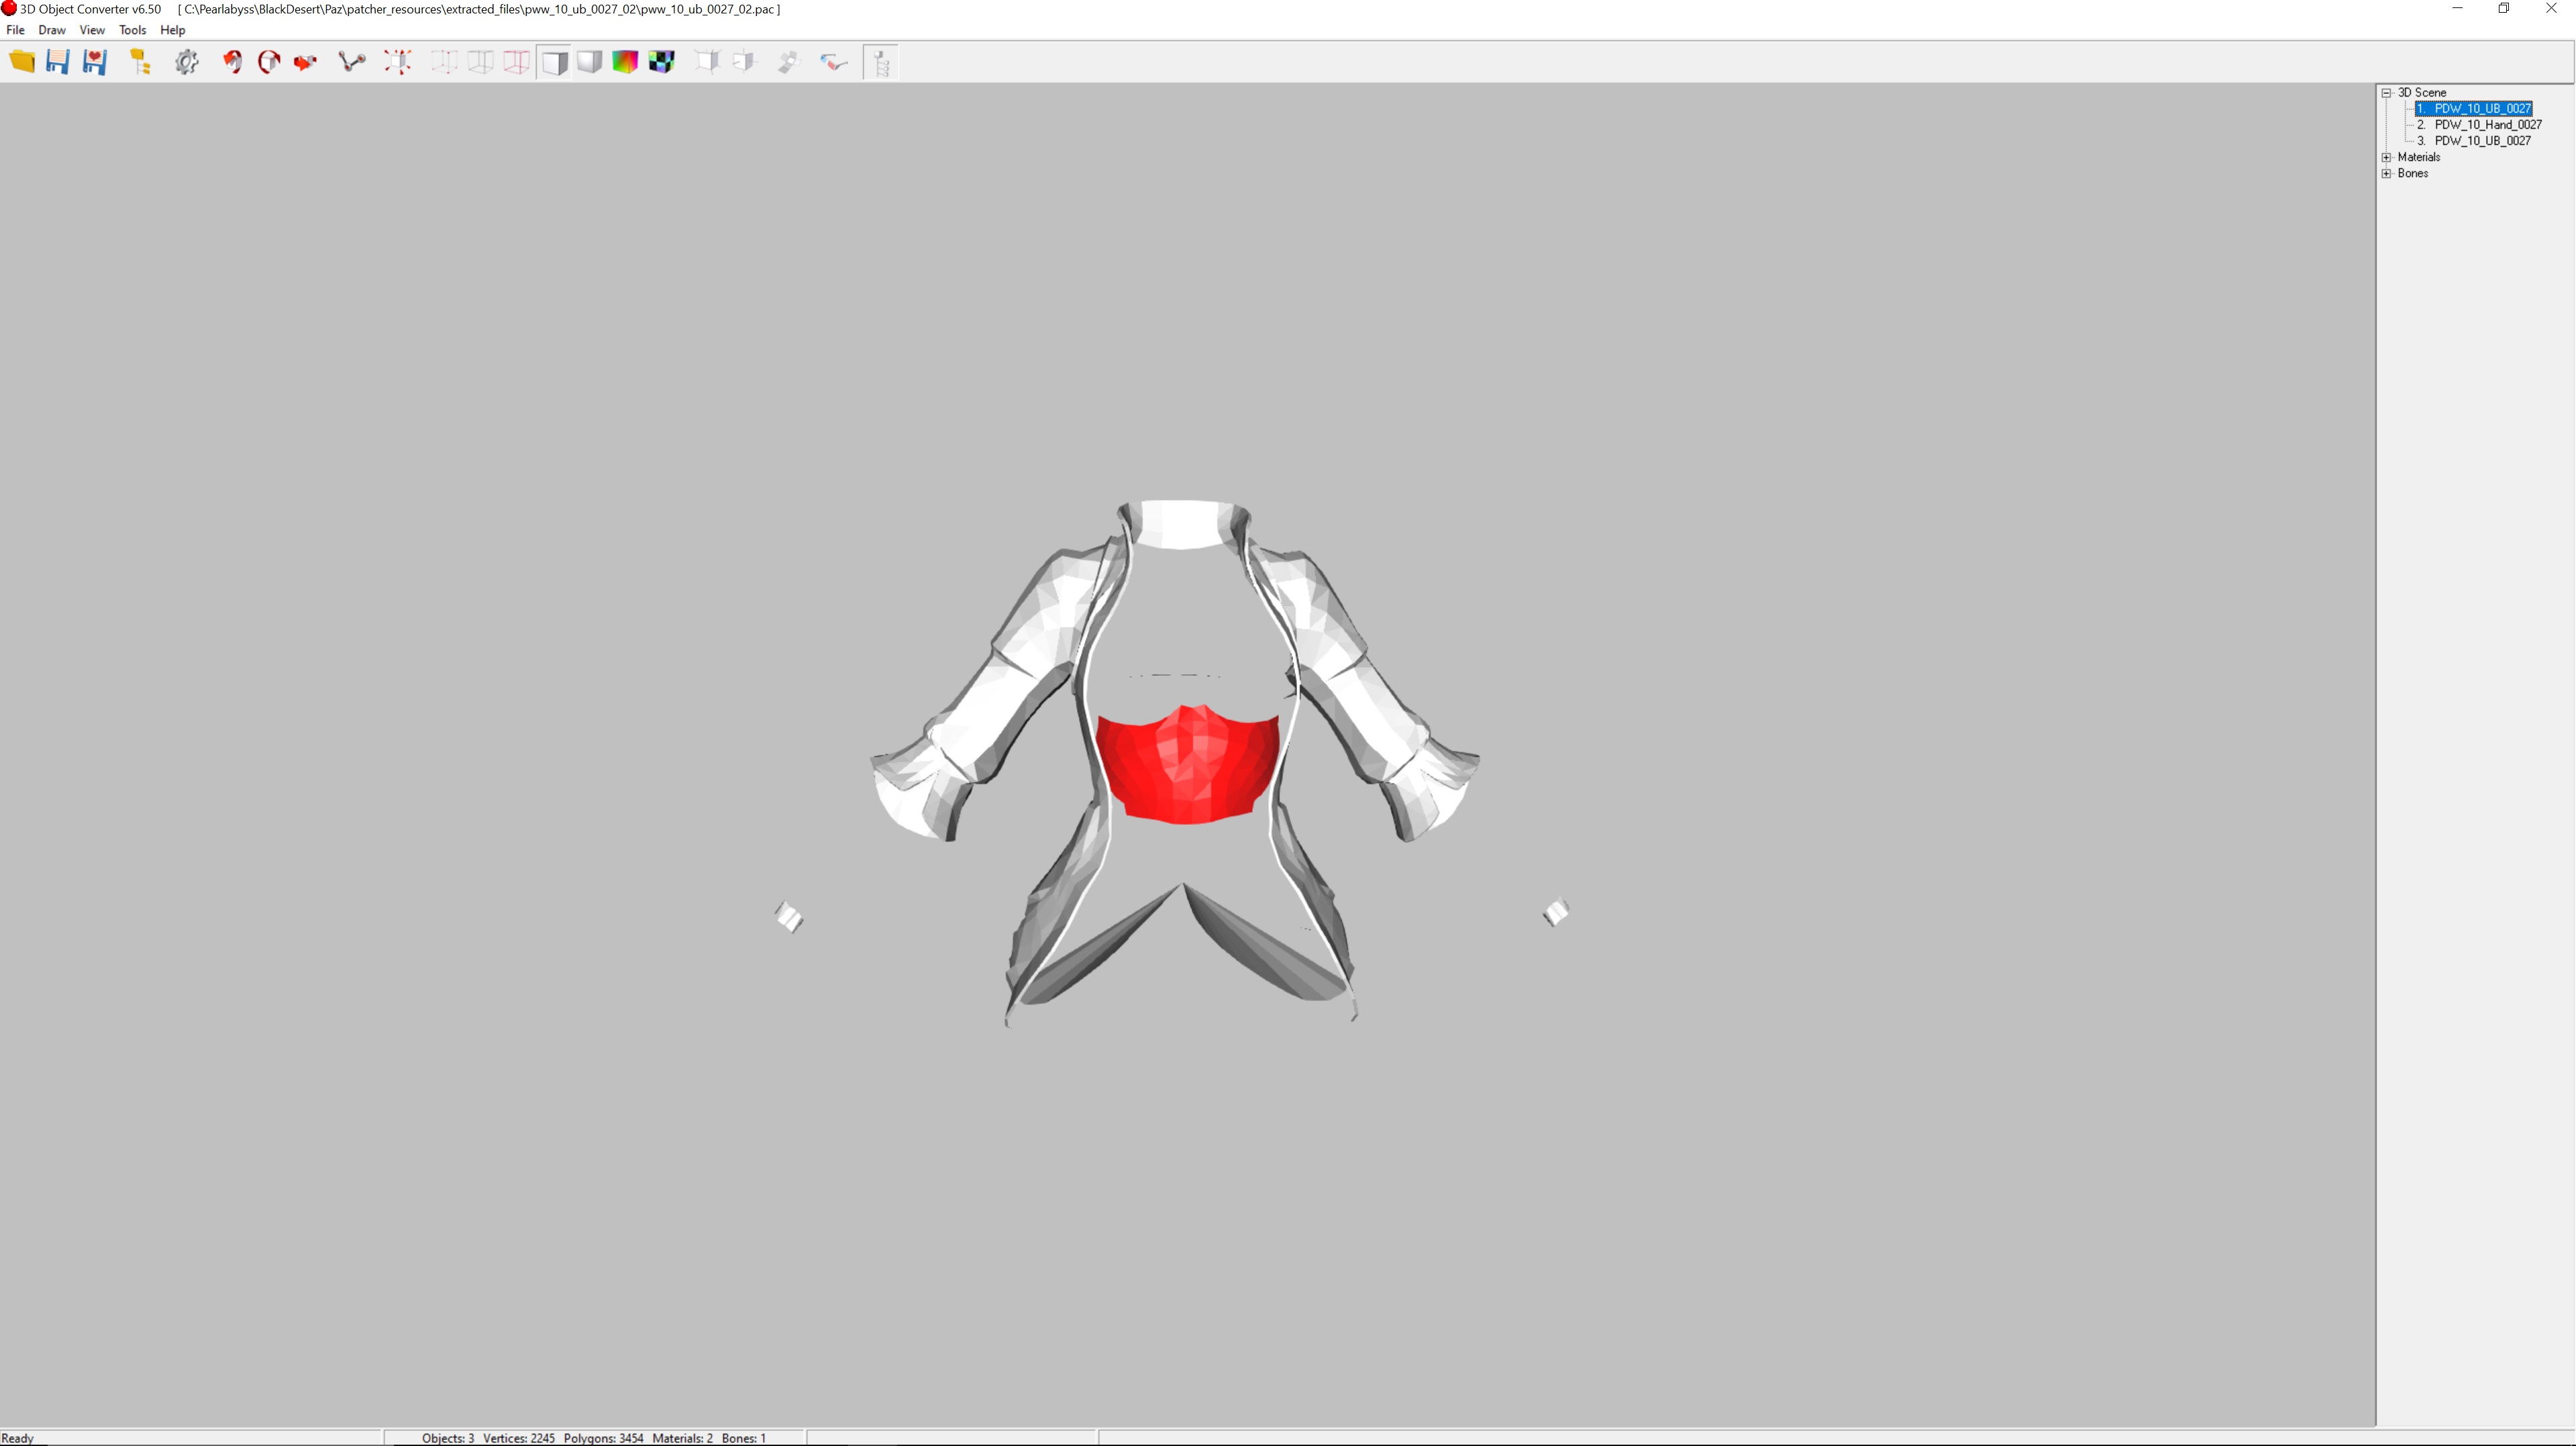Open the Draw menu

(x=52, y=30)
